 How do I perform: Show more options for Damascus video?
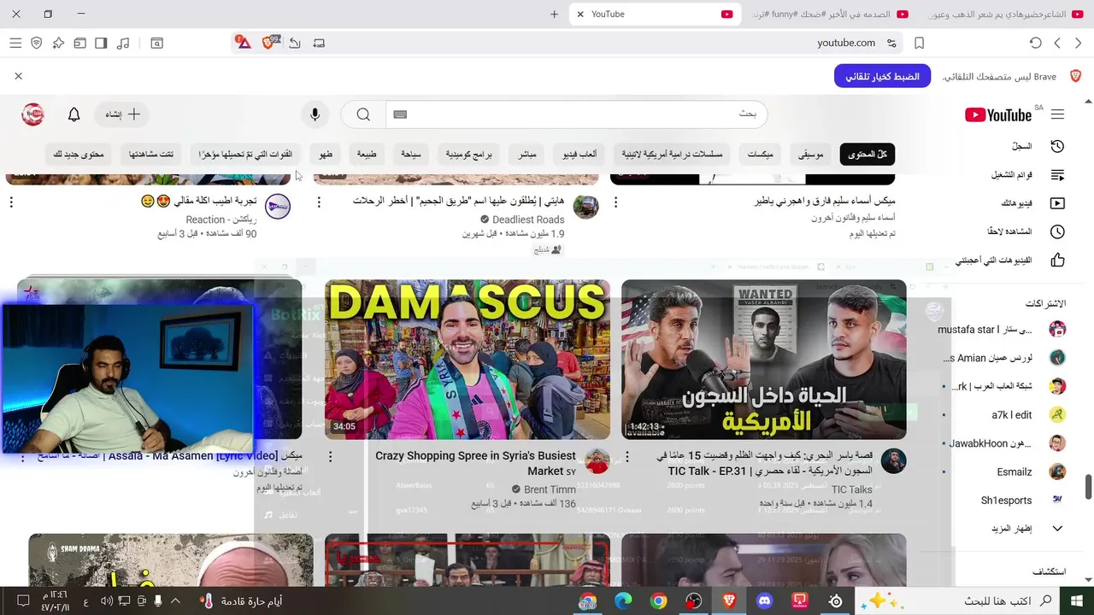(330, 457)
